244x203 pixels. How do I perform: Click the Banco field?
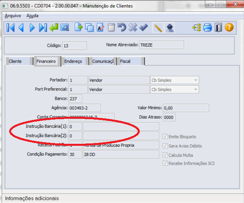click(x=75, y=99)
